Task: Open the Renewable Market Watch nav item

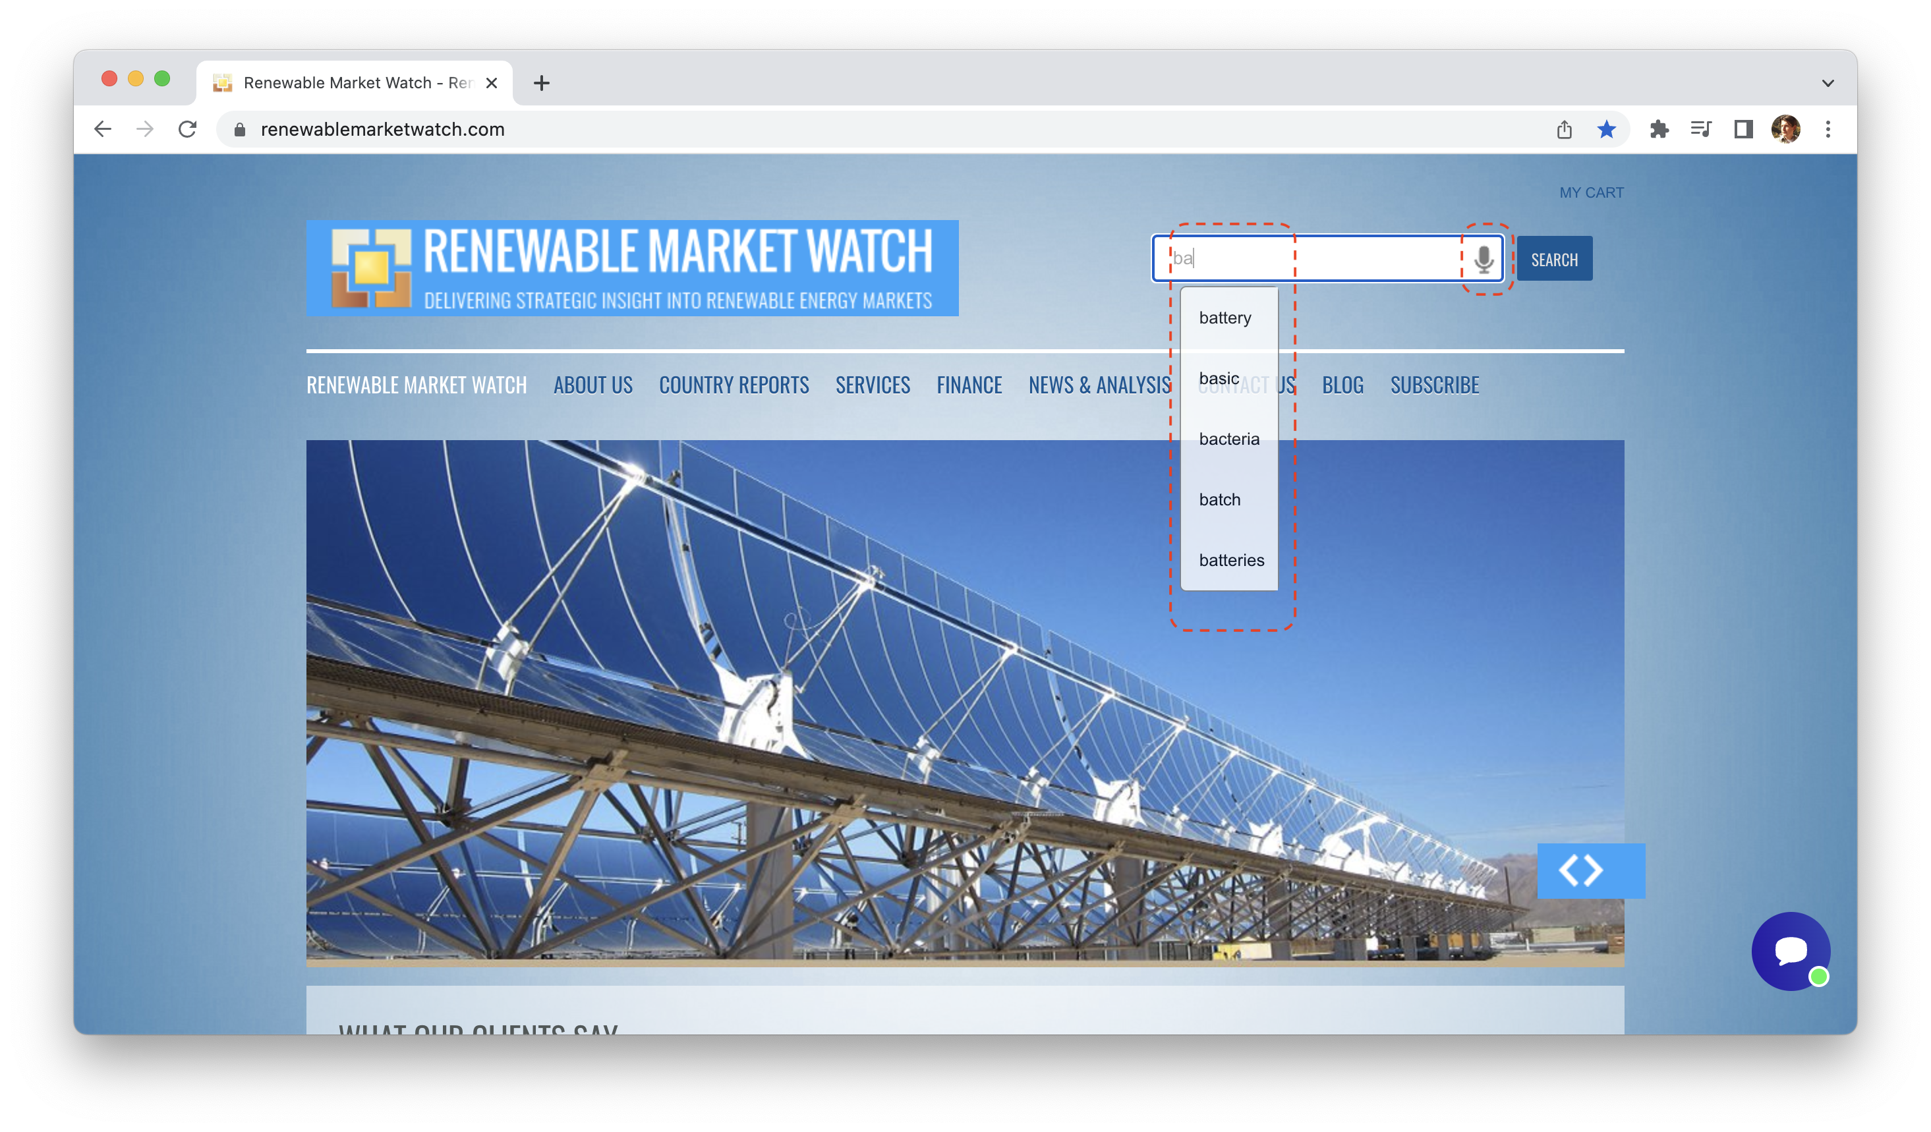Action: (x=416, y=385)
